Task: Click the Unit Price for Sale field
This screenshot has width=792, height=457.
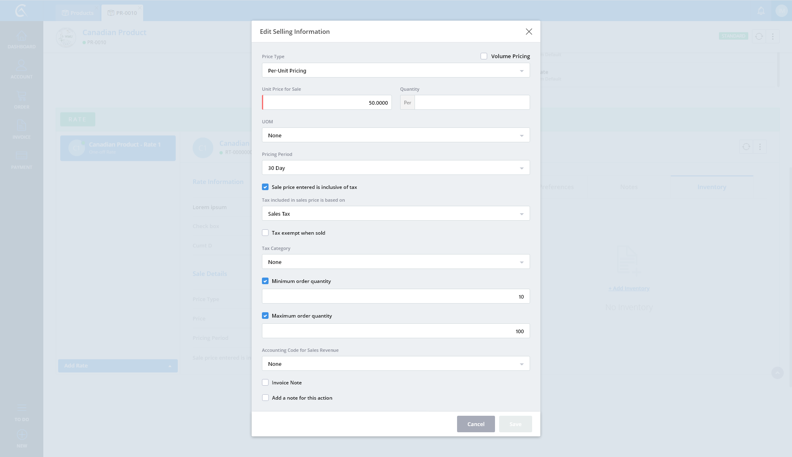Action: pos(327,103)
